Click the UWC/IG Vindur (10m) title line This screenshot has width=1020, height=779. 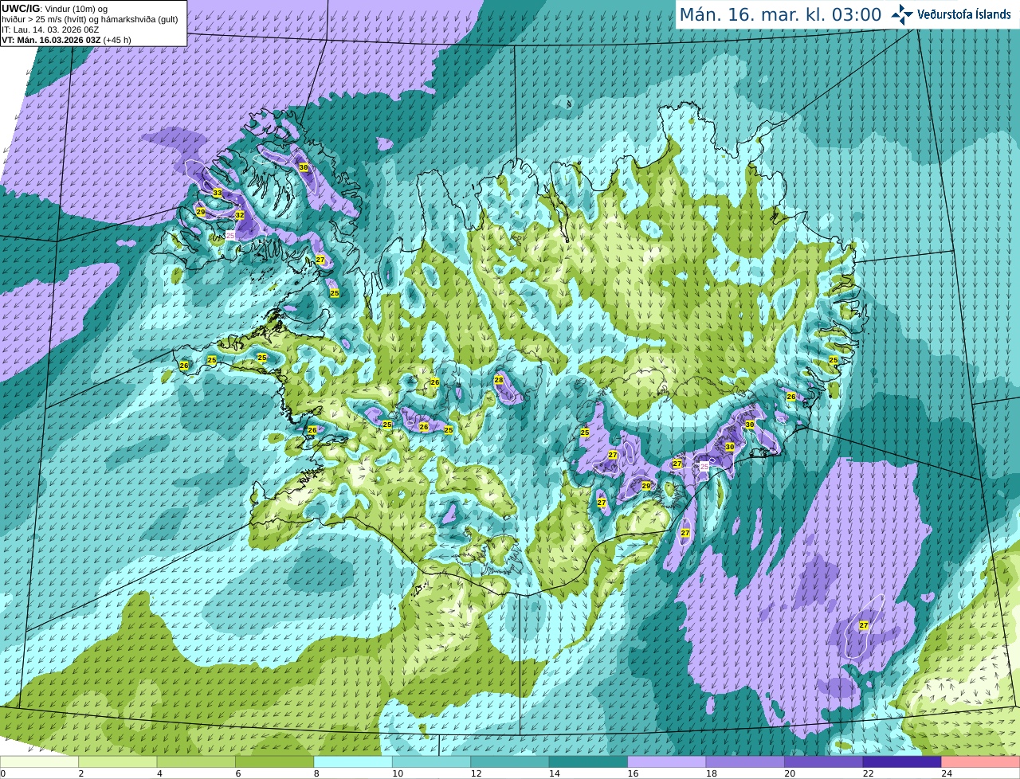click(x=55, y=9)
